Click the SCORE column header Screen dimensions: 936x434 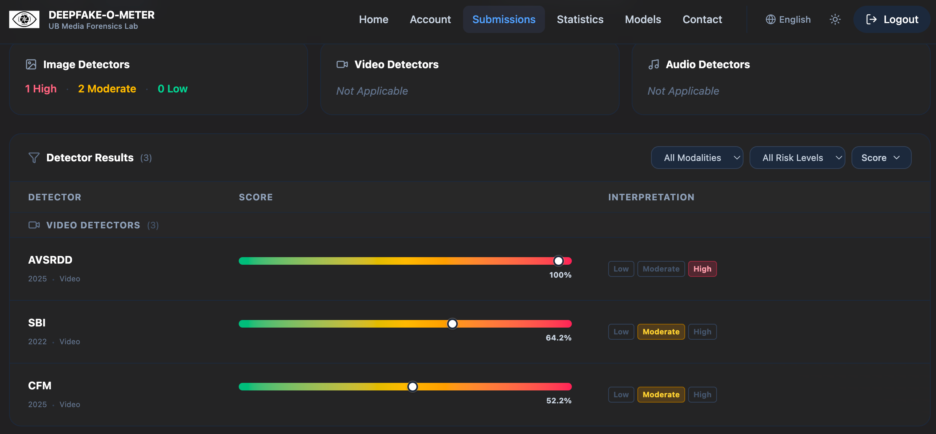(256, 197)
